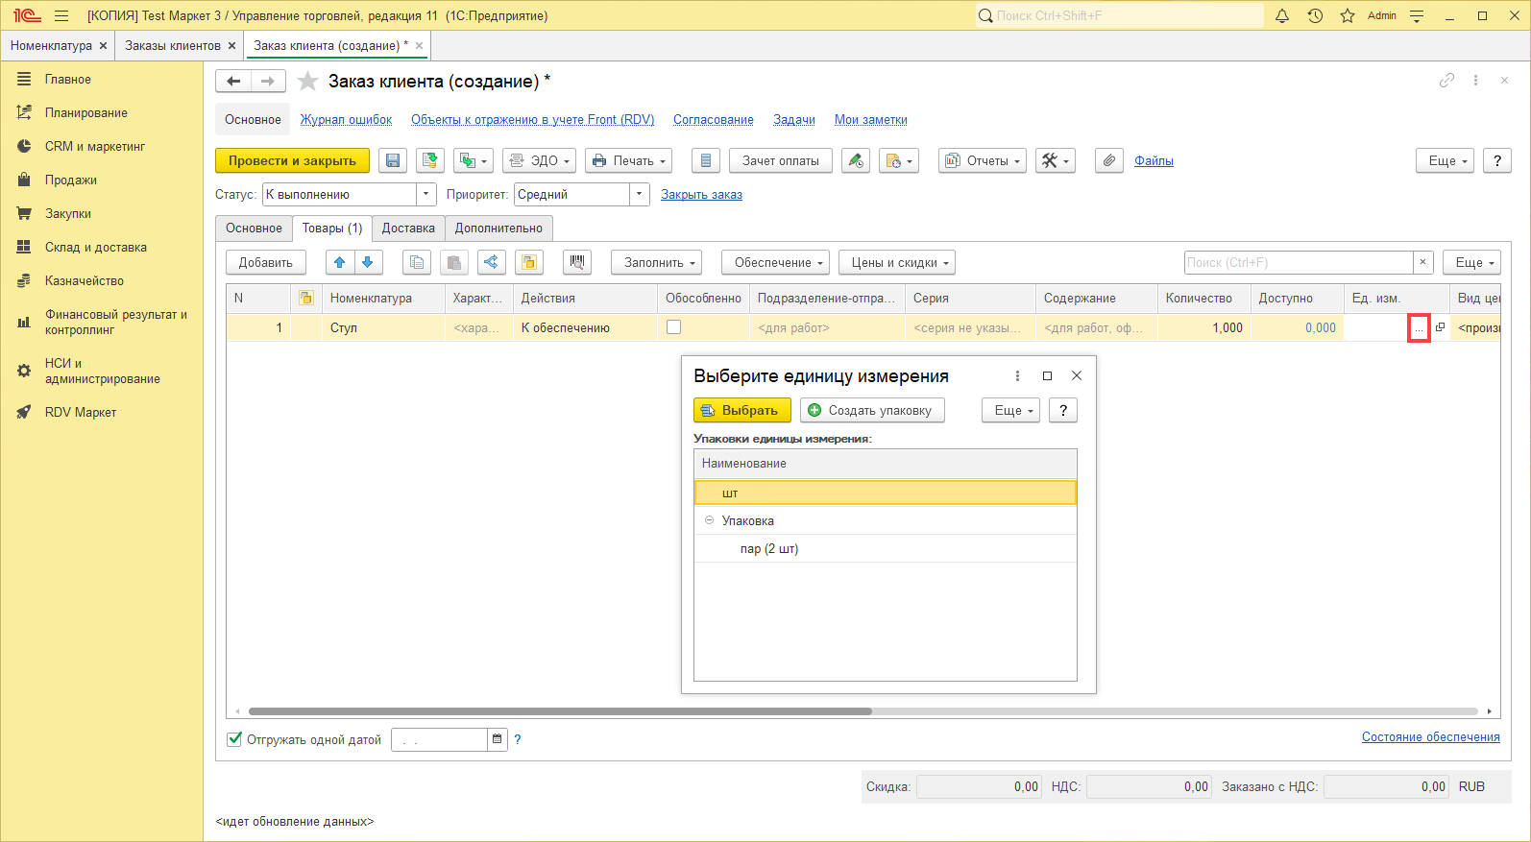Image resolution: width=1531 pixels, height=842 pixels.
Task: Move row down with blue arrow
Action: pyautogui.click(x=368, y=262)
